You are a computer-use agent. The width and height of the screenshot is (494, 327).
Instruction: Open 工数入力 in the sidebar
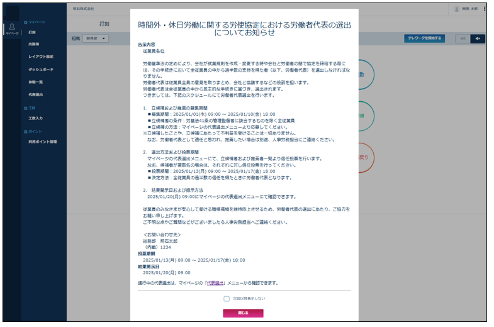coord(36,118)
